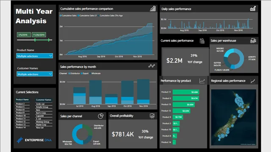Click the Sep 2016 stacked column
271x152 pixels.
tap(111, 99)
